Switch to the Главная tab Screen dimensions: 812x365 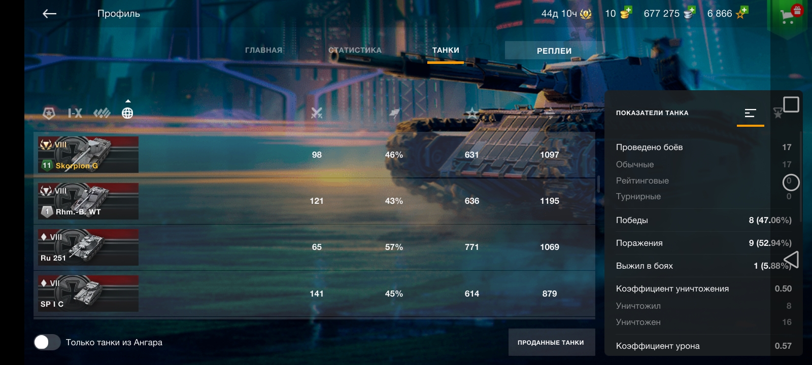pos(263,50)
